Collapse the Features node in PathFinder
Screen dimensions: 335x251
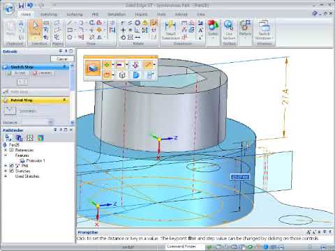[x=6, y=155]
